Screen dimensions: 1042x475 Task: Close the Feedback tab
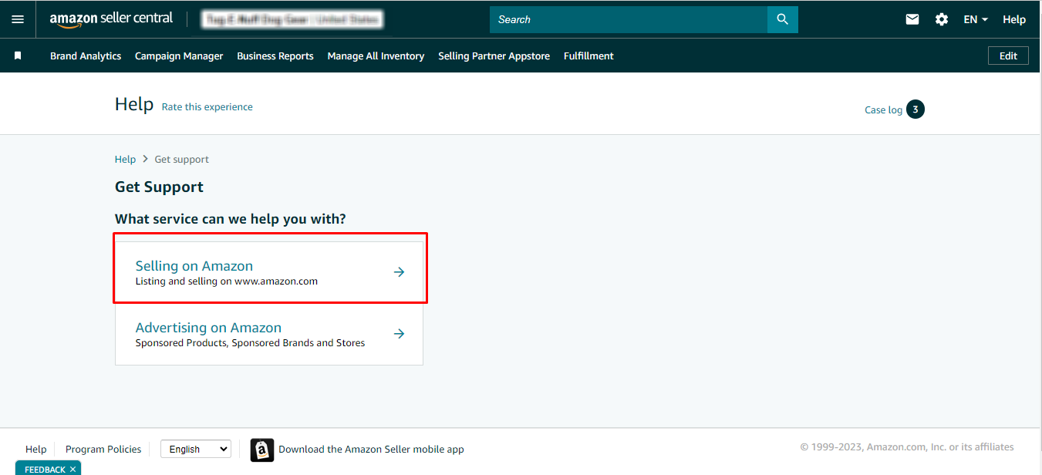73,470
